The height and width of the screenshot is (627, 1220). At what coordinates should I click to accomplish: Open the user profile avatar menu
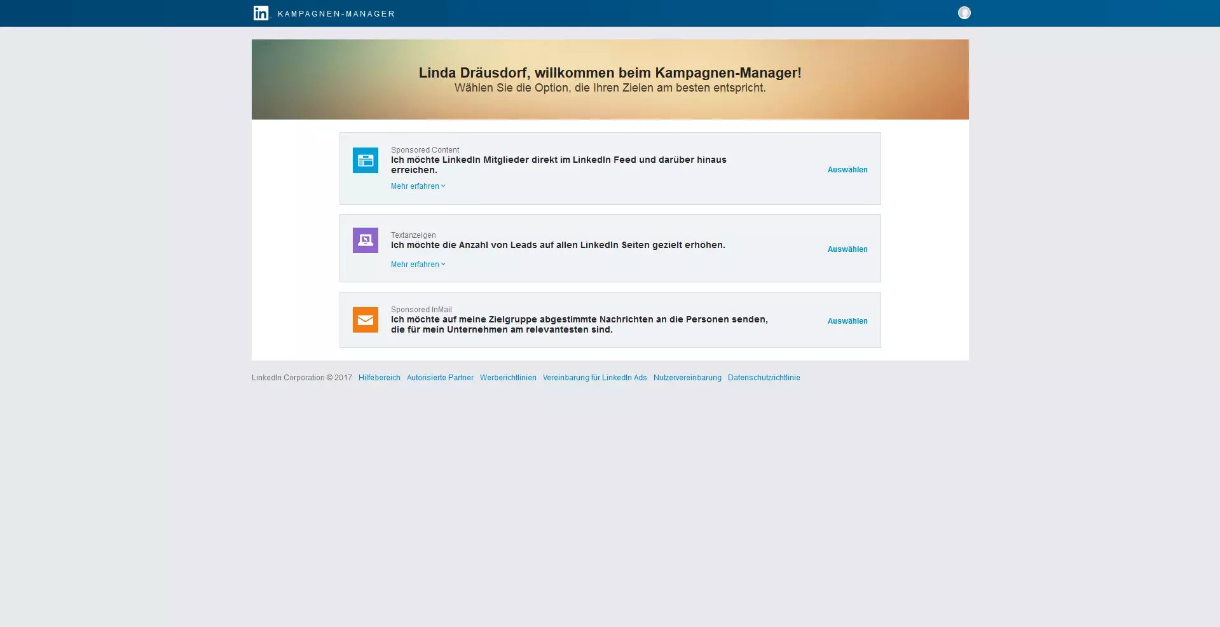pos(964,13)
